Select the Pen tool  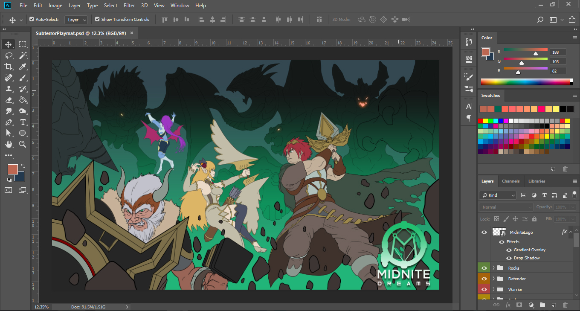click(9, 122)
